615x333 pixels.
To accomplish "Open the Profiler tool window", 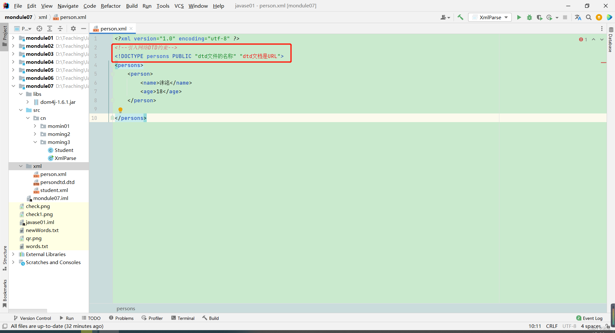I will [152, 318].
